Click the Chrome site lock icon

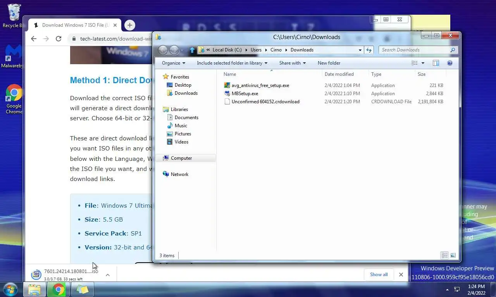74,39
